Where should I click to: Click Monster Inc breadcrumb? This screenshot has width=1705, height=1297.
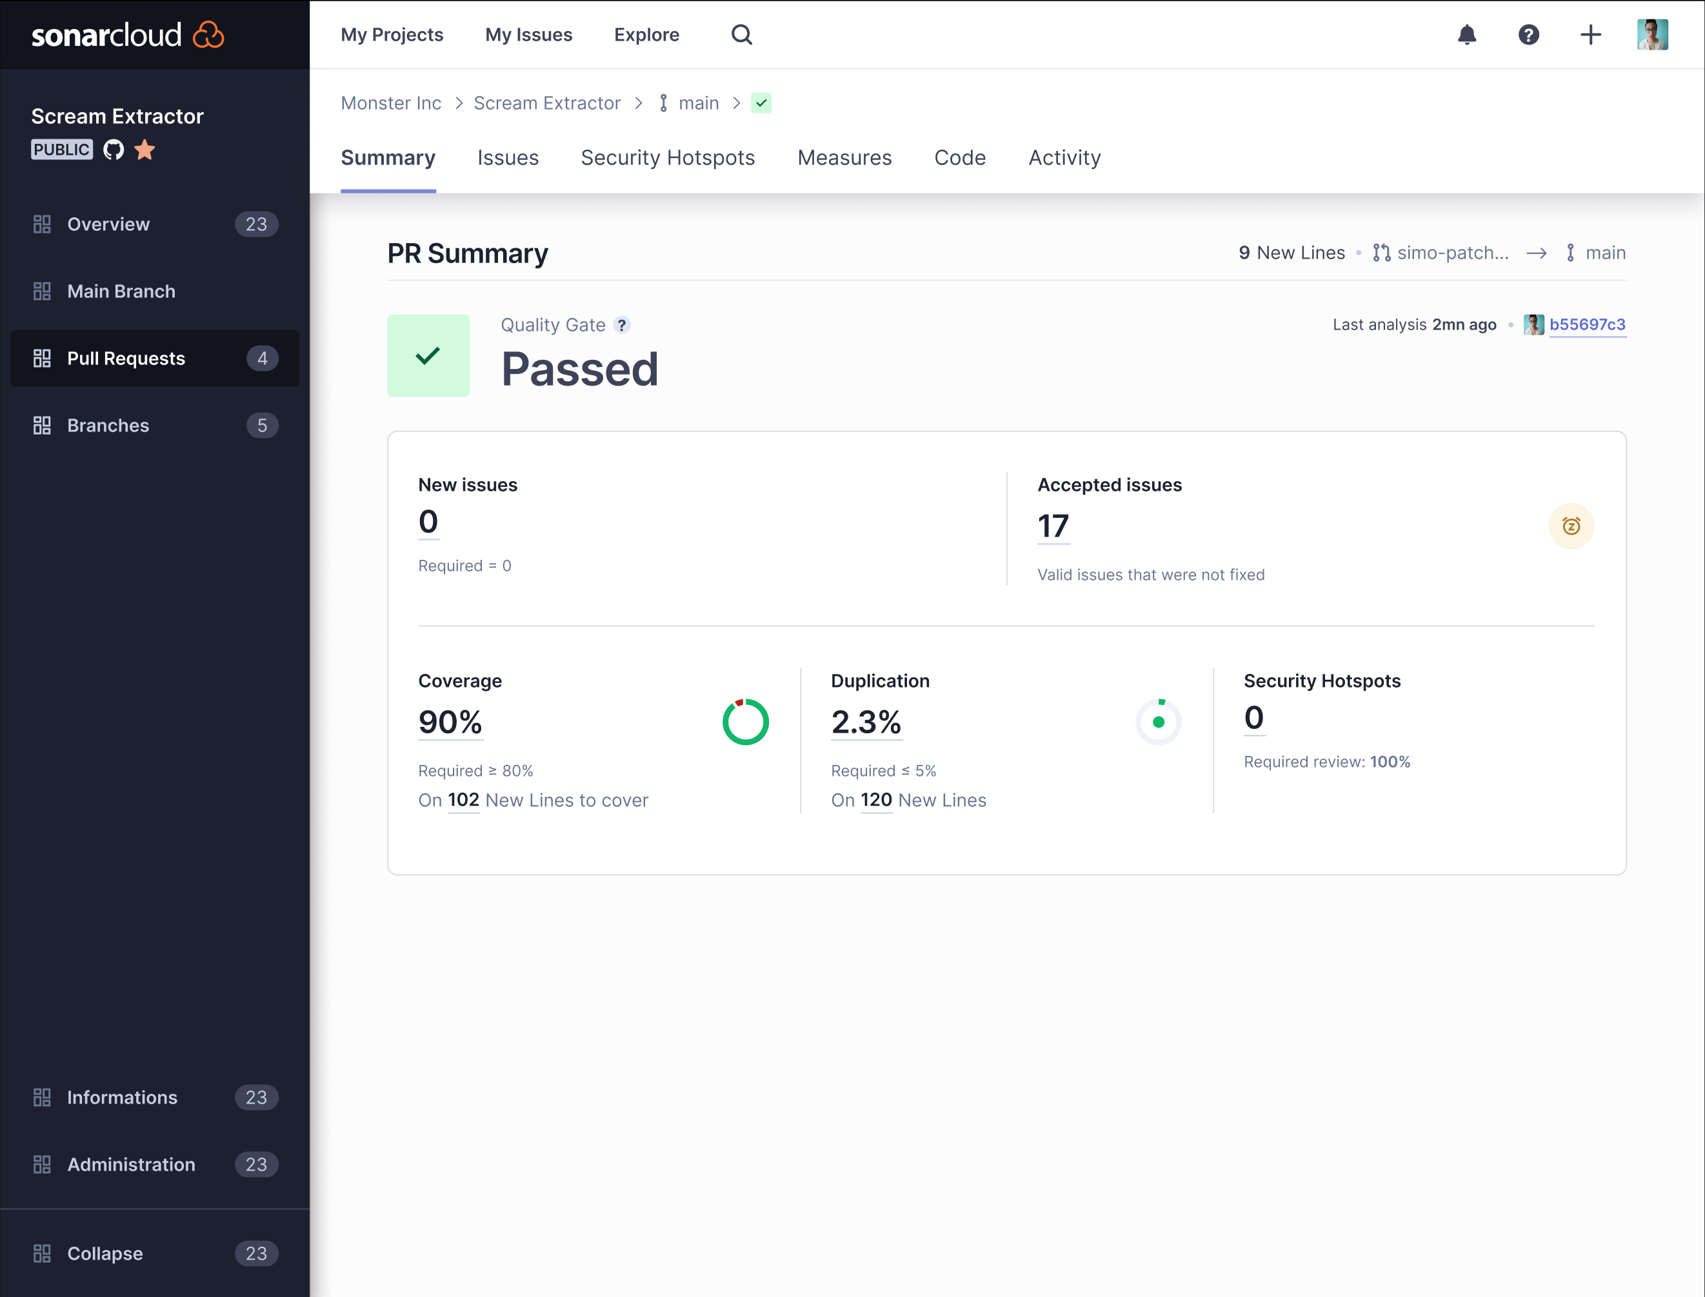pos(391,103)
